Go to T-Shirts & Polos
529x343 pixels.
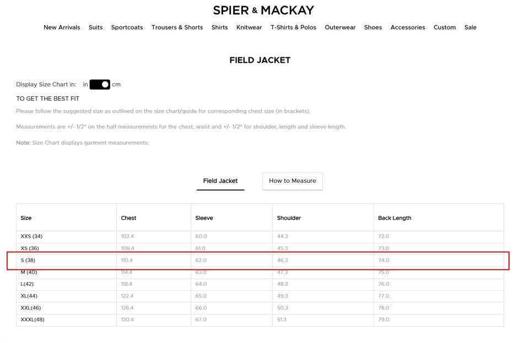pos(293,28)
